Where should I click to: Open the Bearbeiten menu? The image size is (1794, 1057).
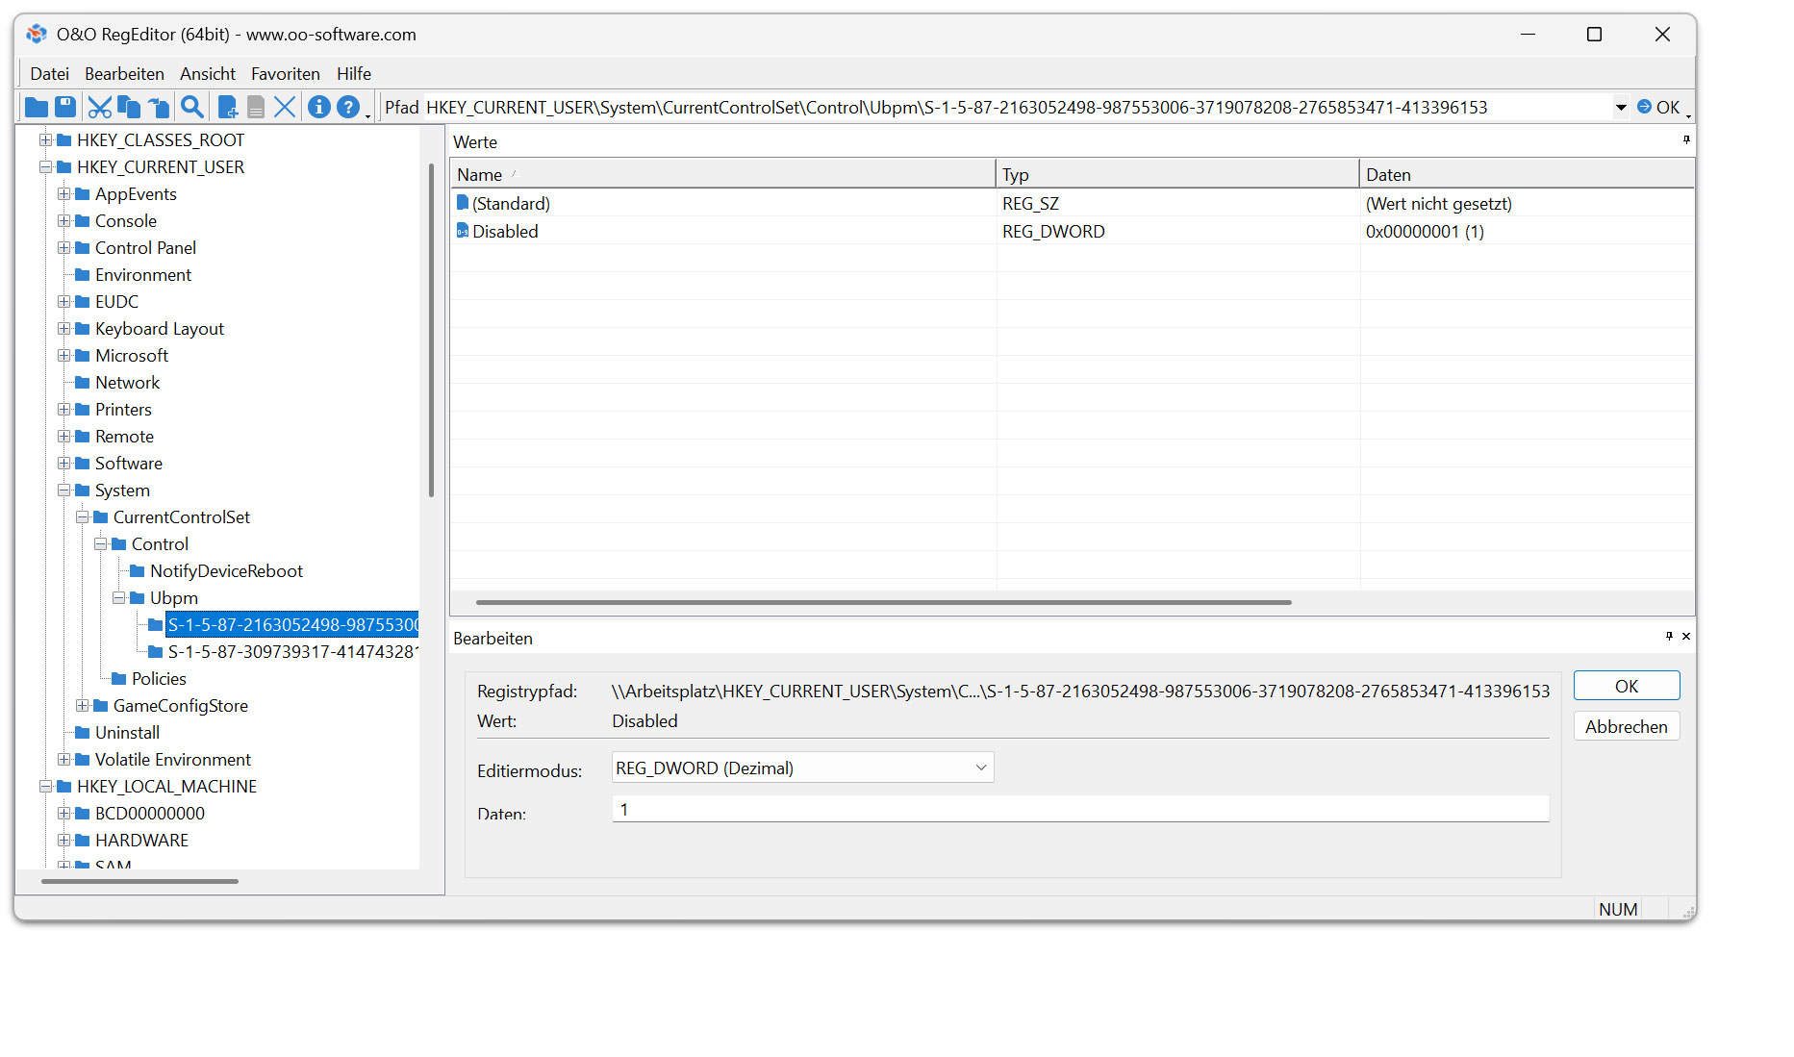click(x=124, y=73)
